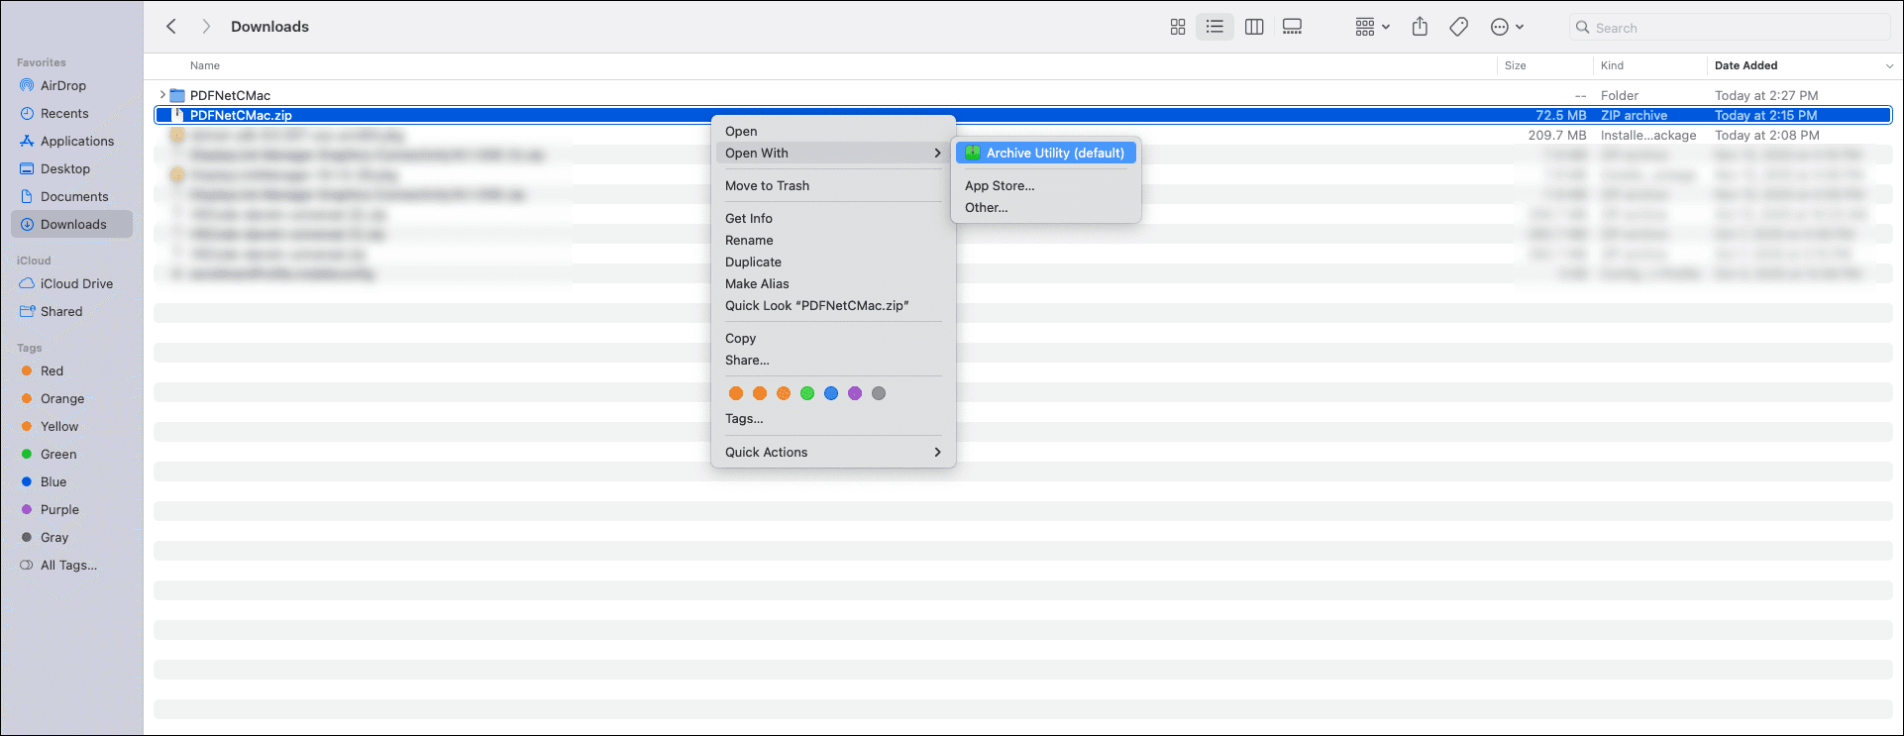1904x736 pixels.
Task: Apply the purple tag color dot
Action: pyautogui.click(x=855, y=393)
